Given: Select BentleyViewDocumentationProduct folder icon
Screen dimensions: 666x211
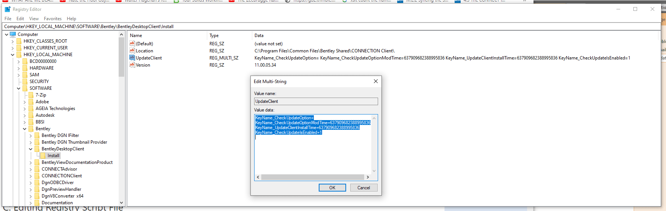Looking at the screenshot, I should tap(37, 162).
